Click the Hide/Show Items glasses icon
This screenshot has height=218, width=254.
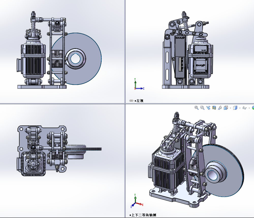pyautogui.click(x=245, y=108)
